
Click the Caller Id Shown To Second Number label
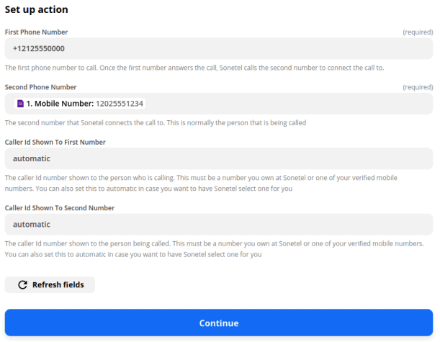click(x=60, y=208)
